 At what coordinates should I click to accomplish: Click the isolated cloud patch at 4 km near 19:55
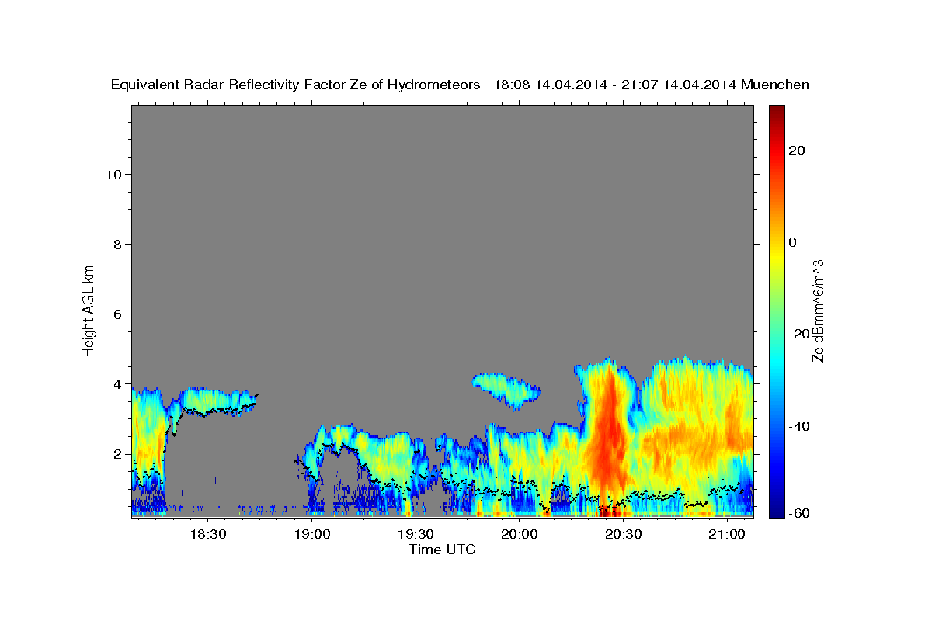(x=507, y=390)
